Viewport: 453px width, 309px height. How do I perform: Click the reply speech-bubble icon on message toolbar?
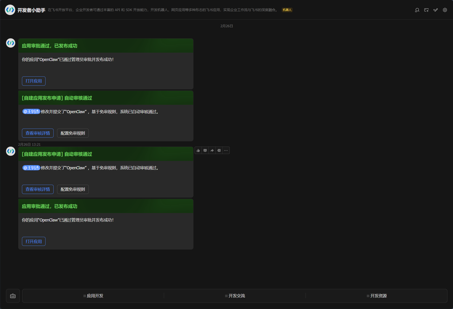click(205, 150)
